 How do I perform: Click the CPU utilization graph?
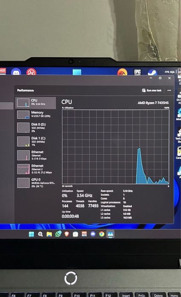tap(116, 147)
